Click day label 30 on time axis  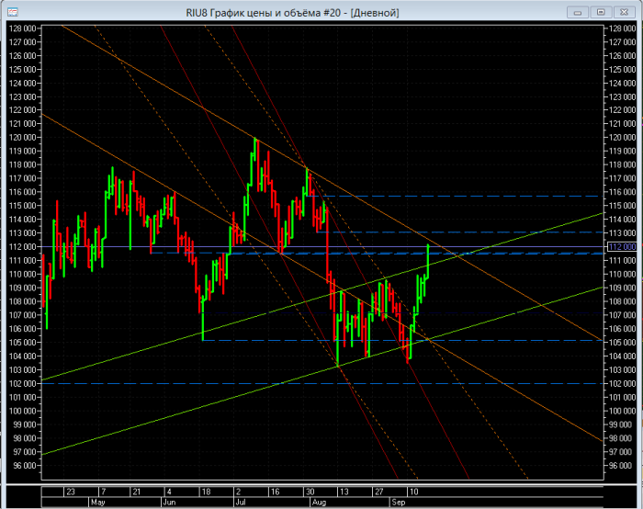pos(310,492)
